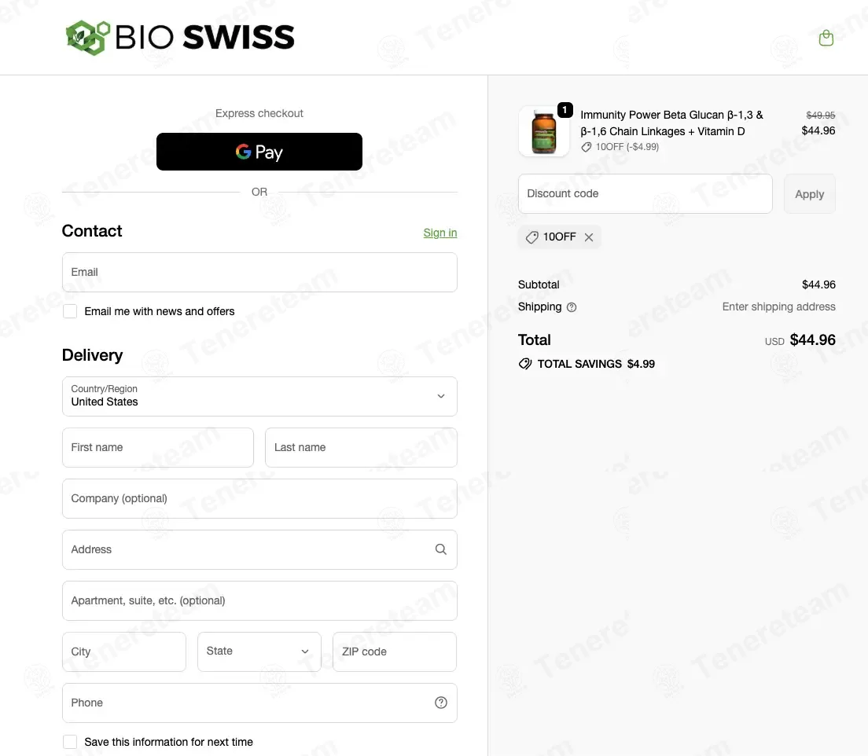Click the 10OFF tag icon under product
Screen dimensions: 868x756
[x=587, y=147]
